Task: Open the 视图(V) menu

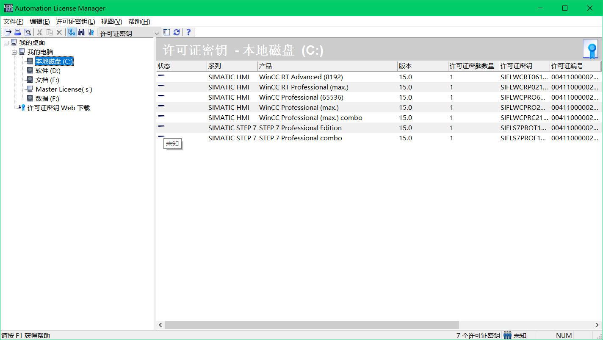Action: 111,22
